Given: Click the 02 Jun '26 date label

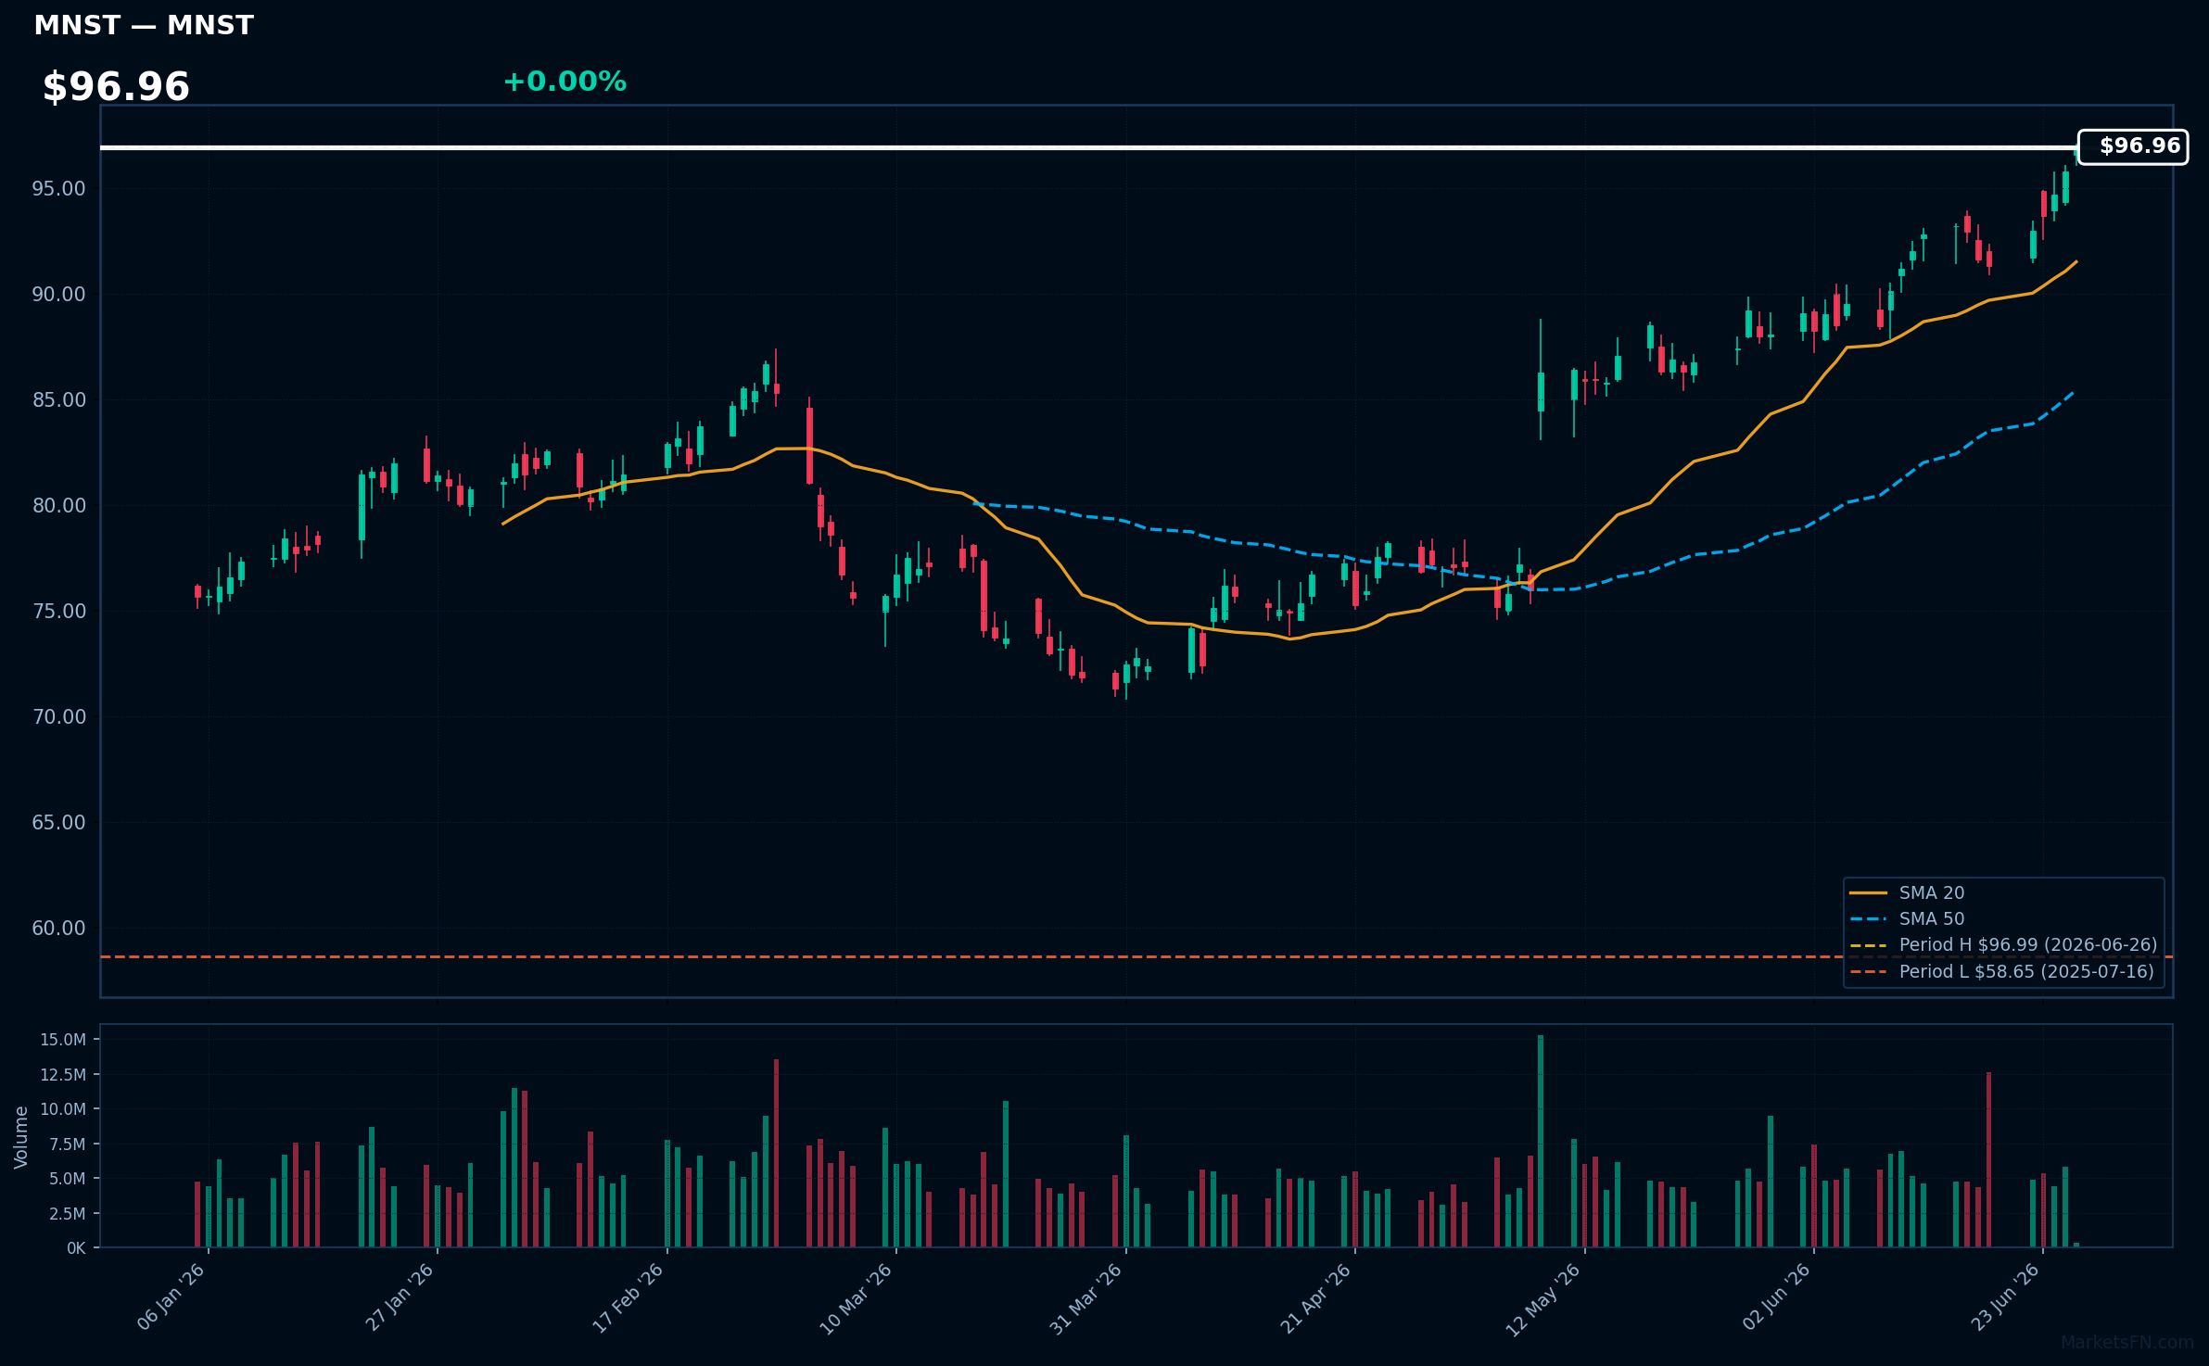Looking at the screenshot, I should click(1777, 1296).
